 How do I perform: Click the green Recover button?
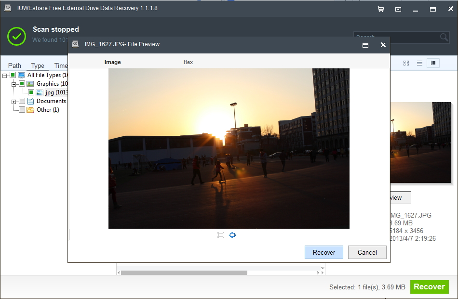[430, 287]
